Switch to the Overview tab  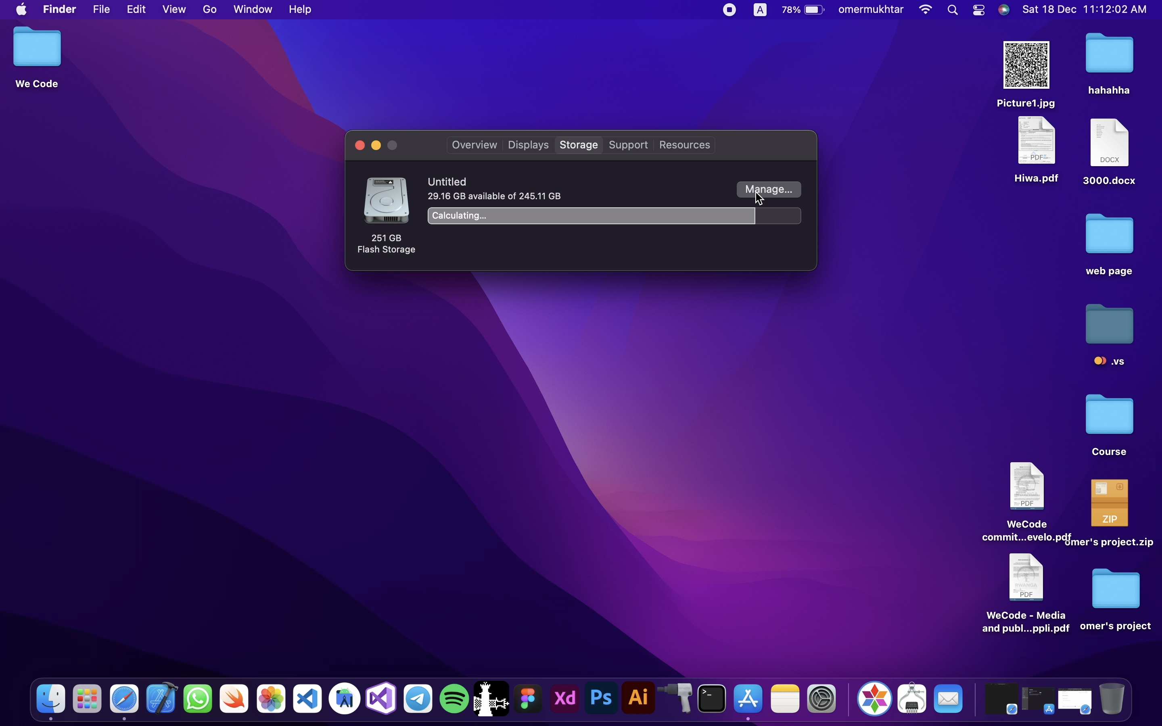[x=474, y=145]
